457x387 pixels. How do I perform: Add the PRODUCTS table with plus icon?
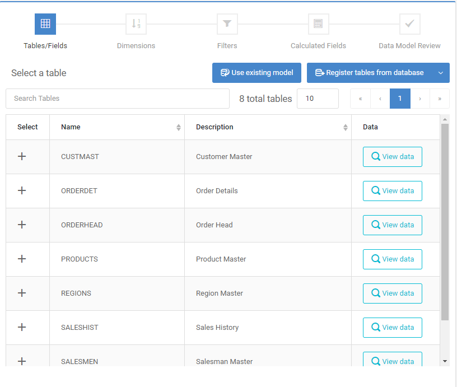[x=22, y=259]
